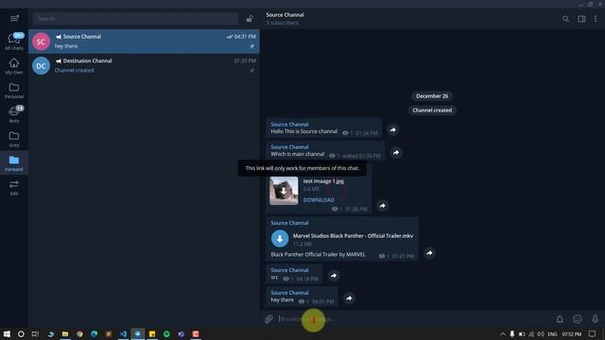Switch to the Personal folder
Image resolution: width=605 pixels, height=340 pixels.
pos(14,91)
